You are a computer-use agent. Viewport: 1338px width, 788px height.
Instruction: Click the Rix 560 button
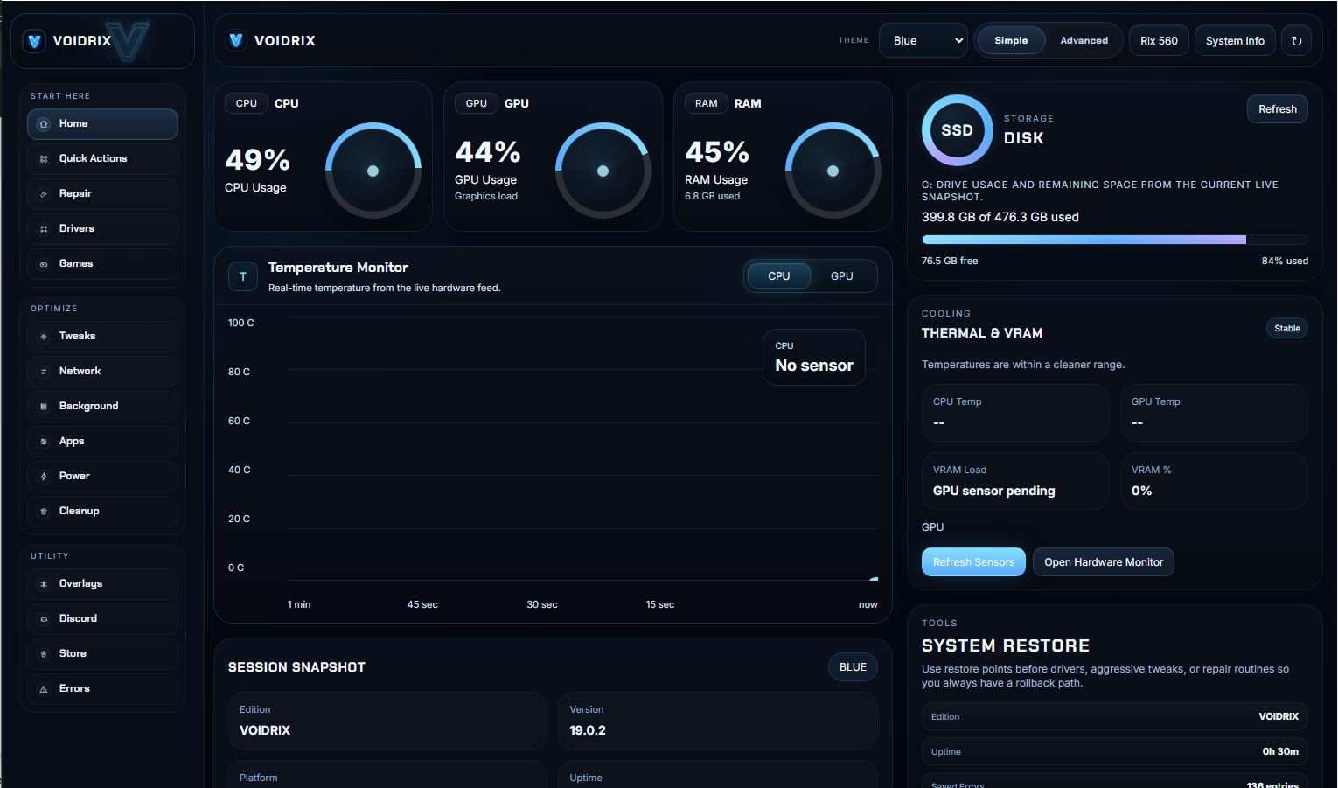click(1159, 41)
